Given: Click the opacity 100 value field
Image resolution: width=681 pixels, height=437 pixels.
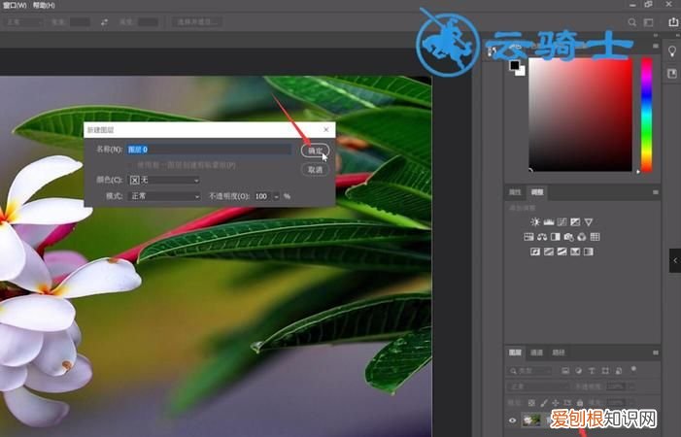Looking at the screenshot, I should tap(262, 196).
